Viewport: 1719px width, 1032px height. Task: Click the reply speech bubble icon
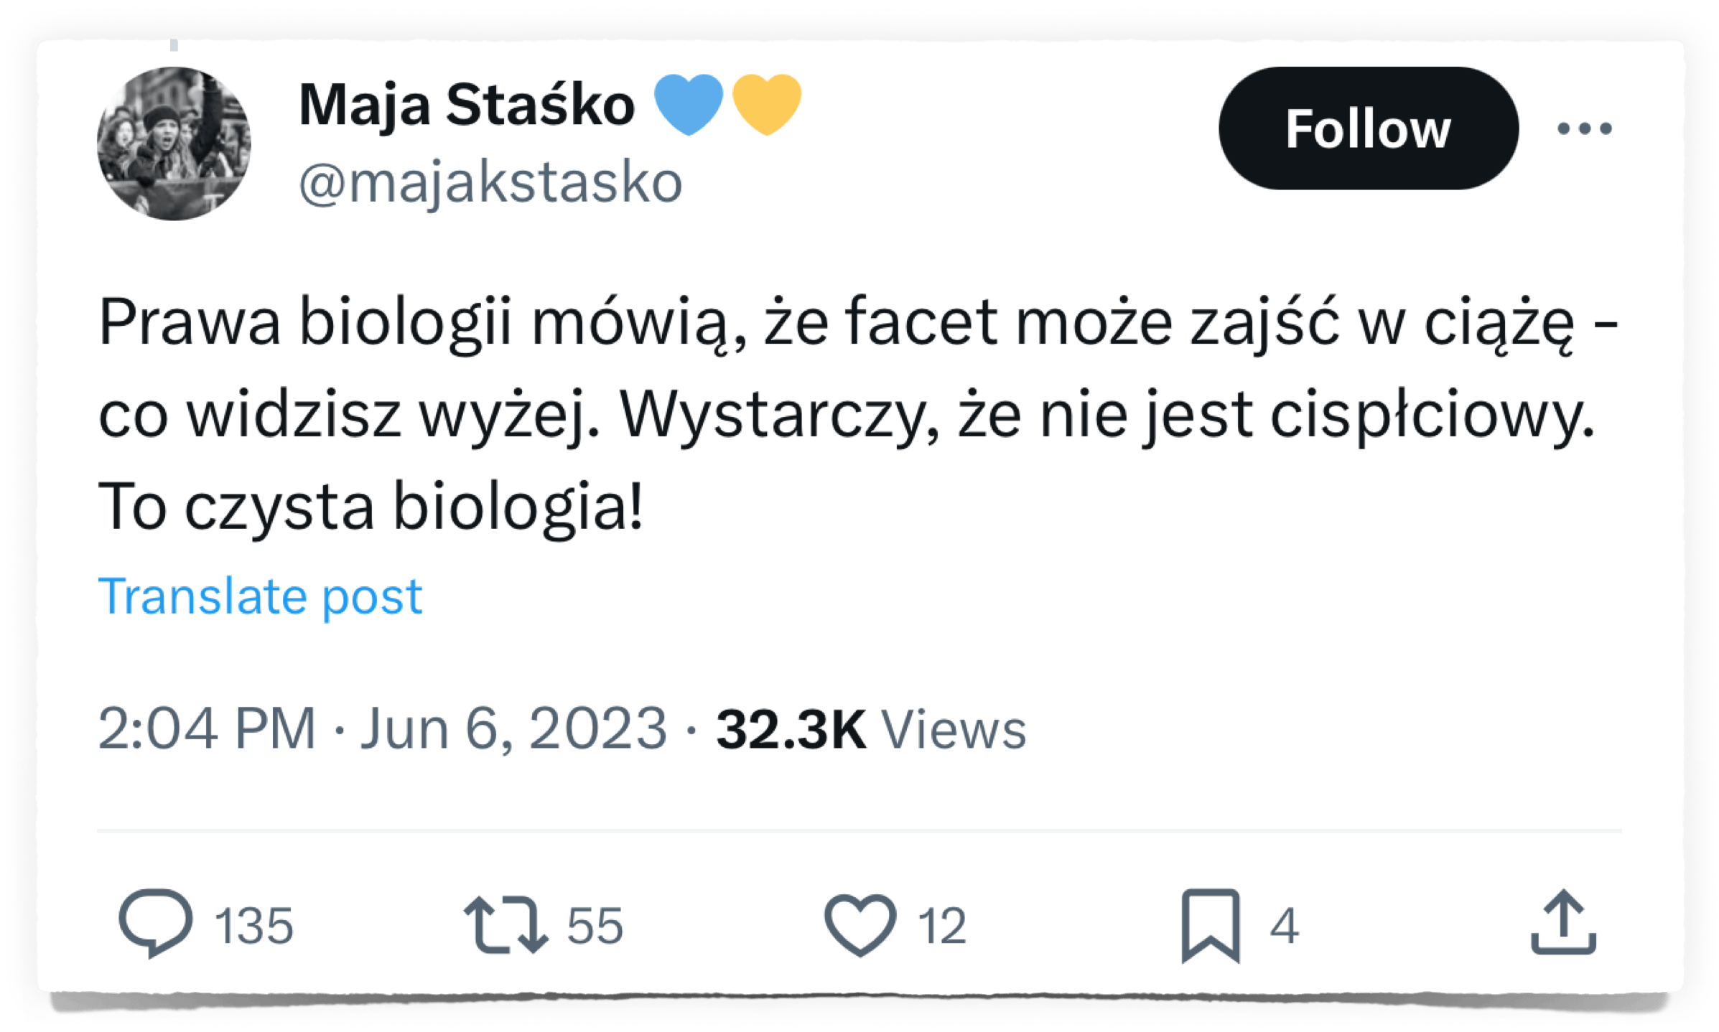pyautogui.click(x=155, y=923)
